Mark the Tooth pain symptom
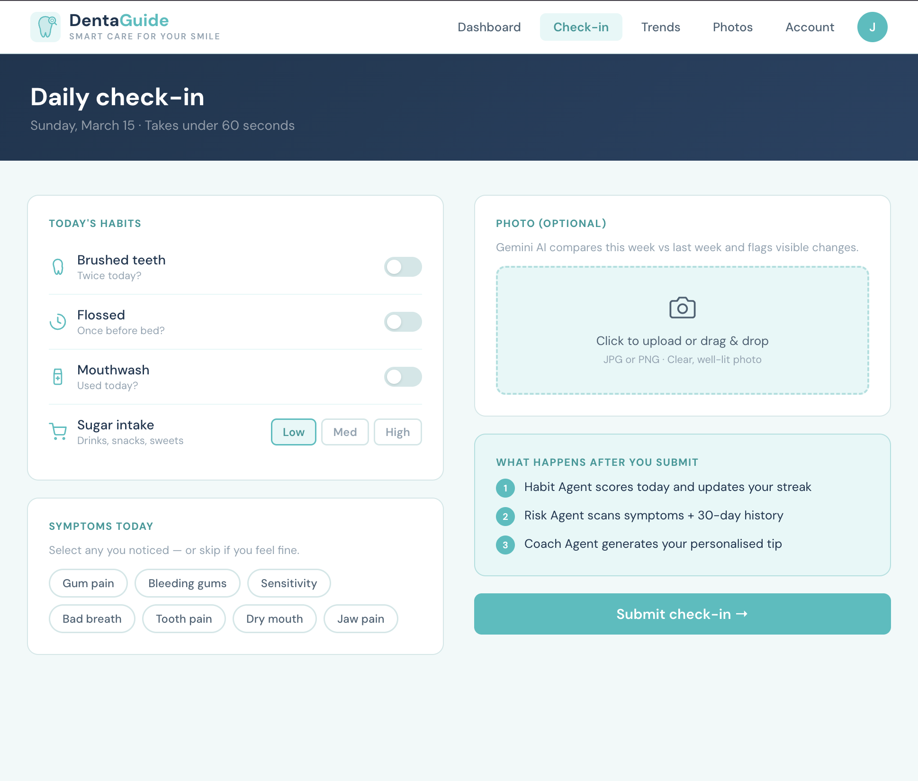This screenshot has height=781, width=918. (184, 618)
